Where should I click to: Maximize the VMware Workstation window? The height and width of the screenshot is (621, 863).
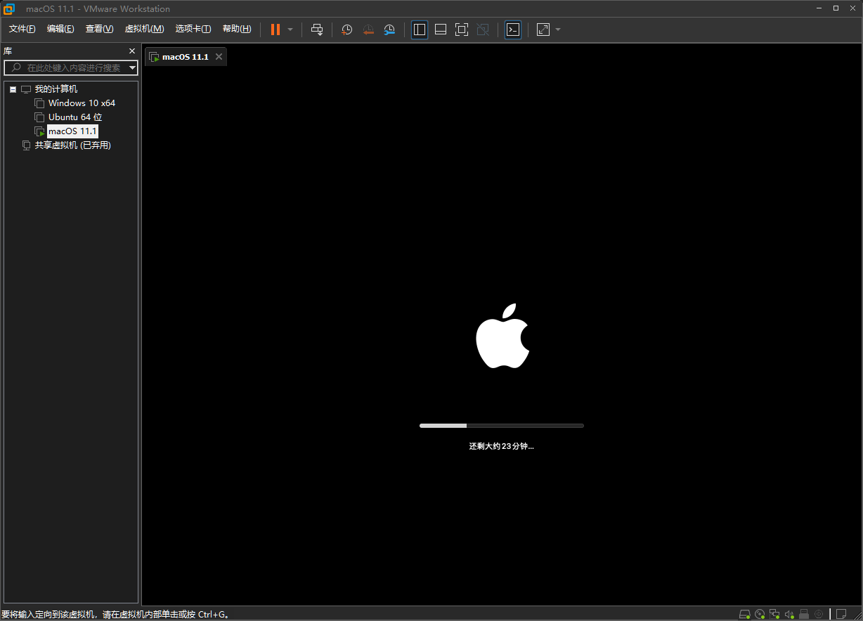[x=836, y=8]
